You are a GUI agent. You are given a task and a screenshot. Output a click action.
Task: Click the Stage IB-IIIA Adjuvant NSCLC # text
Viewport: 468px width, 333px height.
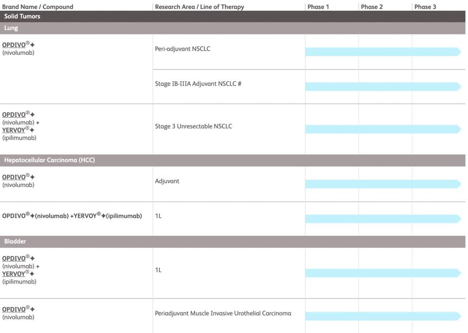(x=198, y=84)
